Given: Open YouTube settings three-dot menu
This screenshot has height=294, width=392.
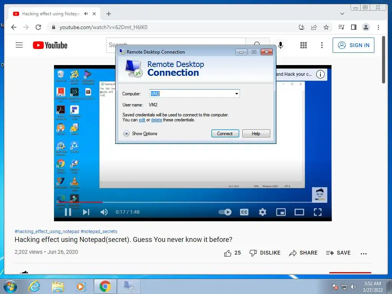Looking at the screenshot, I should point(322,45).
